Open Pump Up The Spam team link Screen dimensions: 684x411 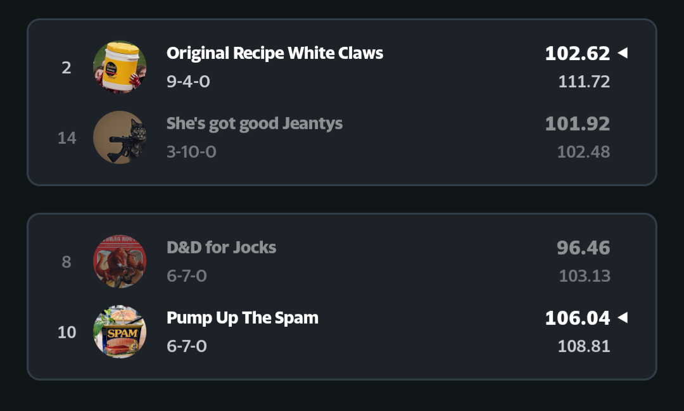coord(243,317)
